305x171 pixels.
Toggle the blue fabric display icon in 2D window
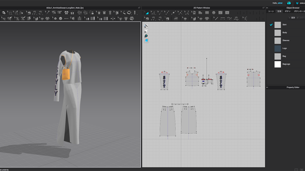pos(146,41)
